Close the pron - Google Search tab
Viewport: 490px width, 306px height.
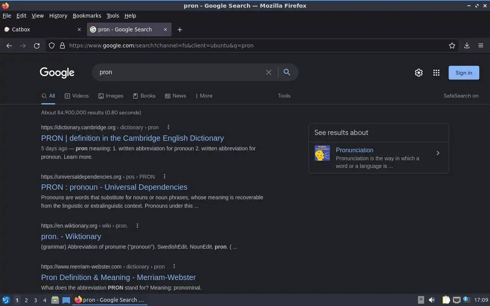(165, 29)
